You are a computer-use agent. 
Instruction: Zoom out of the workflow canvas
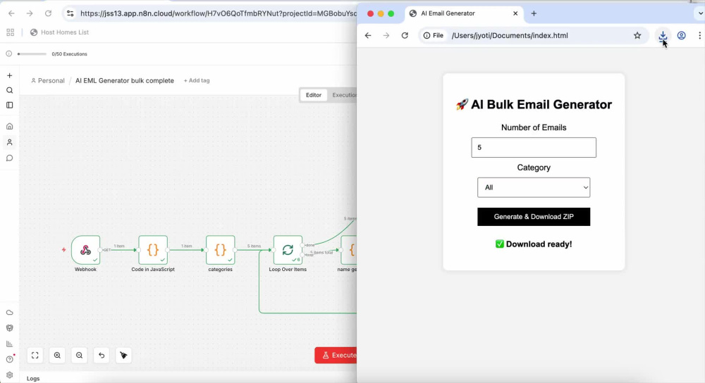tap(79, 355)
